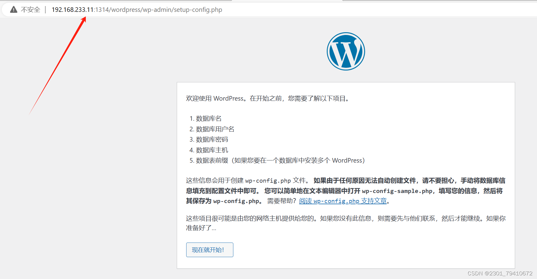Click the 欢迎使用 WordPress welcome sentence
Screen dimensions: 537x279
point(268,98)
